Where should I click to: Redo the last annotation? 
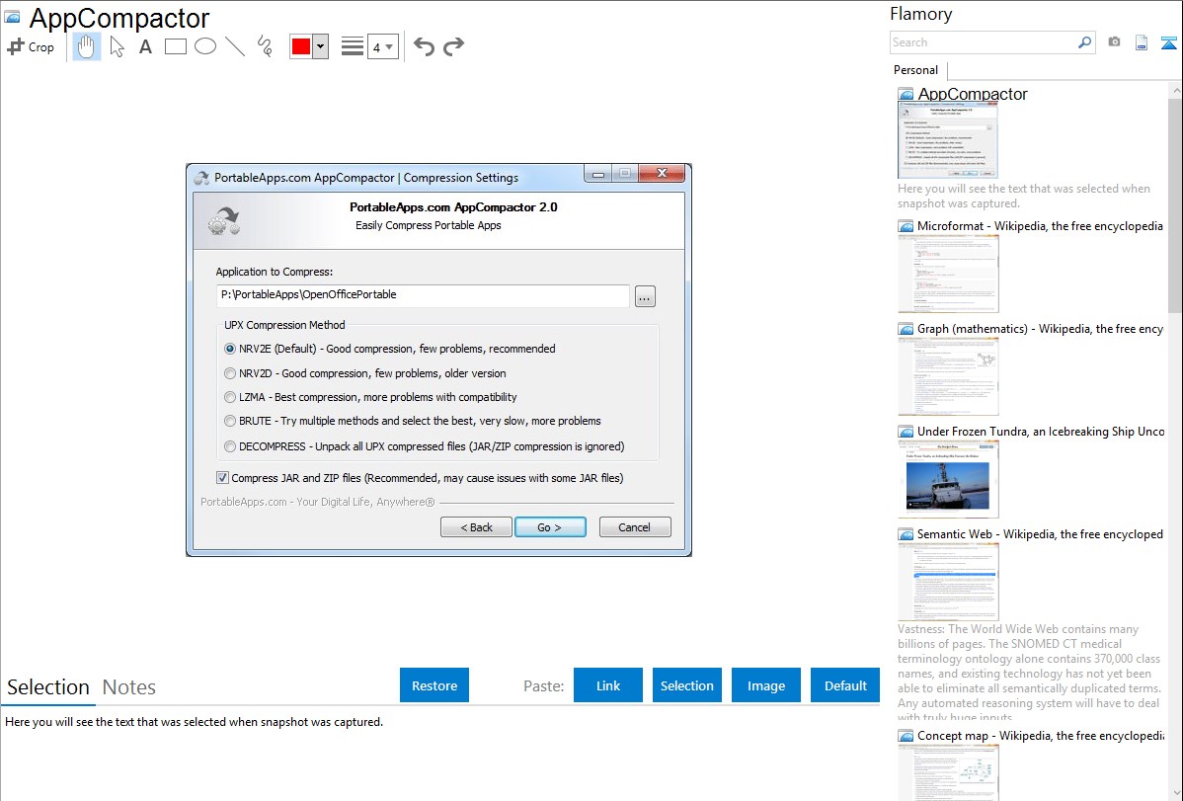point(453,46)
